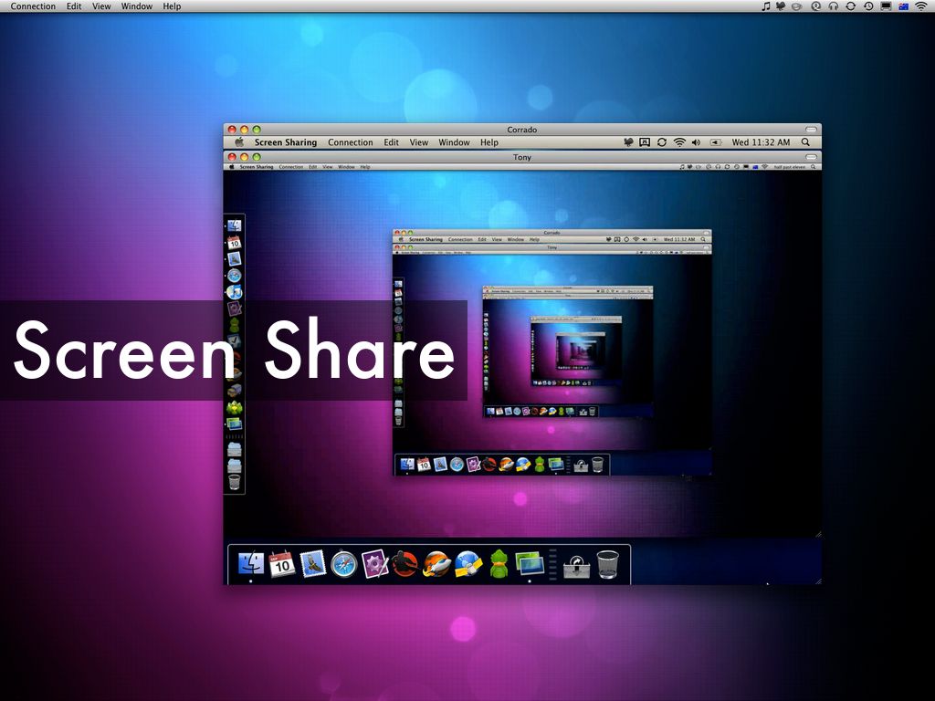Click the toolbar toggle pill on Corrado window
Screen dimensions: 935x701
click(x=811, y=130)
